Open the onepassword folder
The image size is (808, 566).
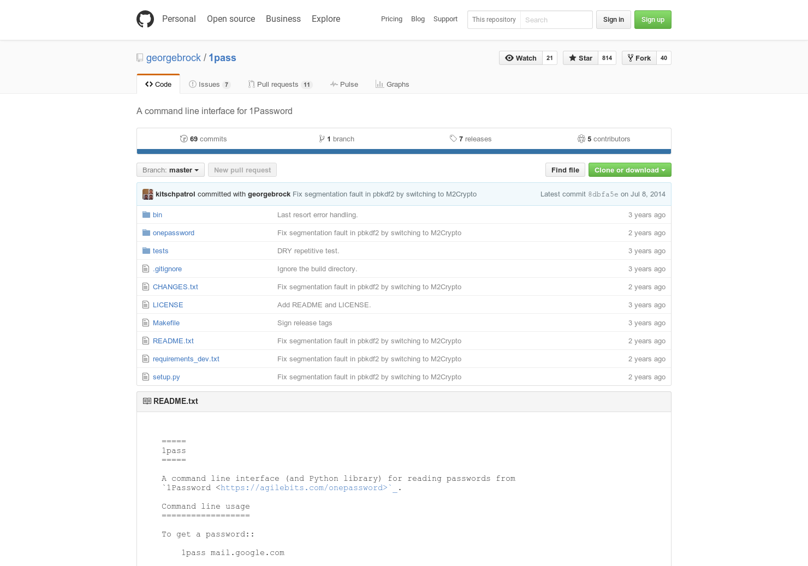(x=174, y=233)
